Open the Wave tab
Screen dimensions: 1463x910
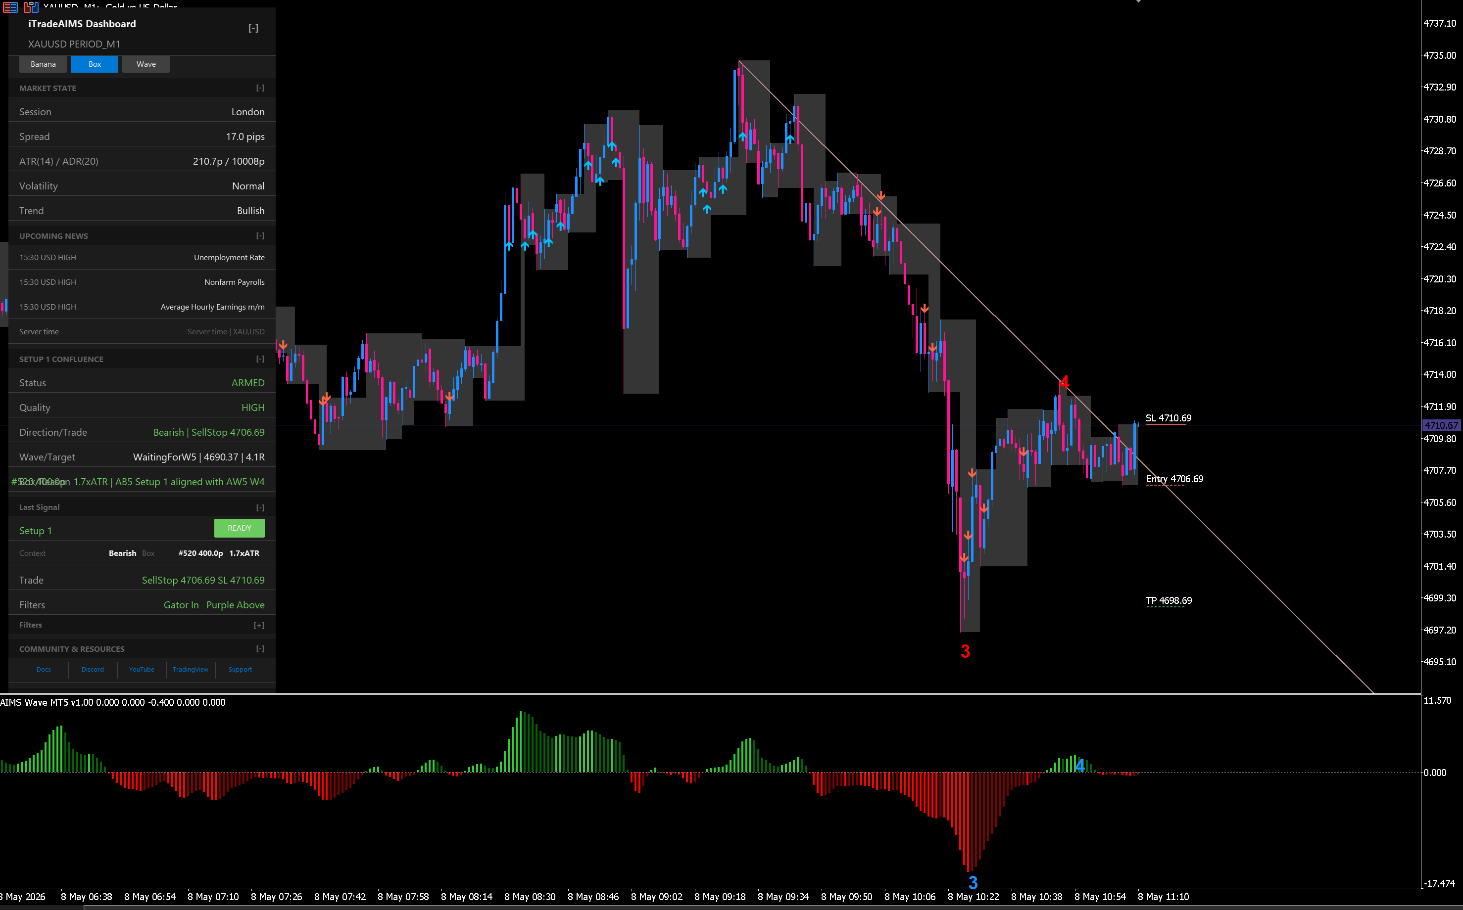pos(146,64)
